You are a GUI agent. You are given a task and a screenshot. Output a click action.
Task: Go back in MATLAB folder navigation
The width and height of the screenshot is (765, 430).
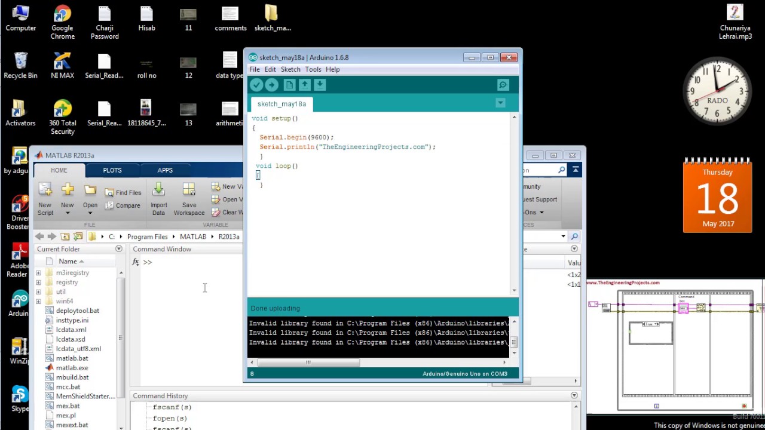(39, 236)
